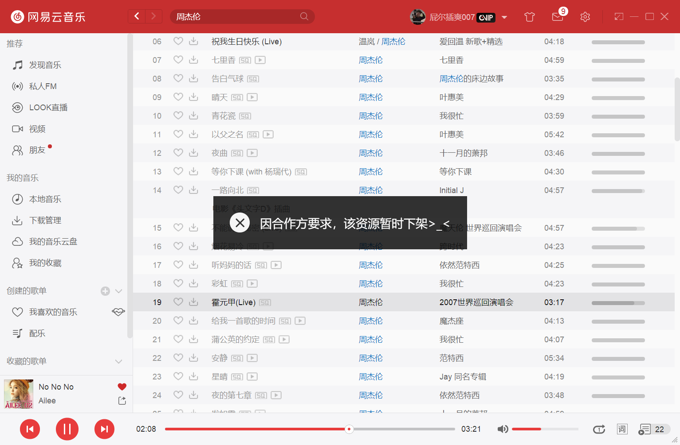The width and height of the screenshot is (680, 445).
Task: Skip to the next track
Action: tap(104, 429)
